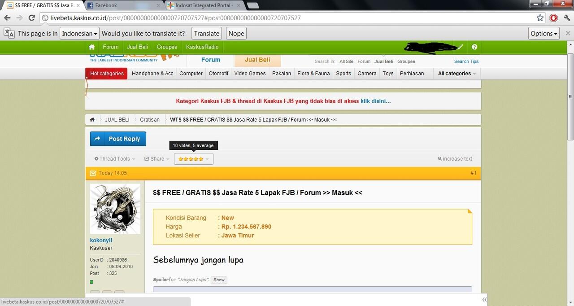Image resolution: width=574 pixels, height=306 pixels.
Task: Click the site info globe in address bar
Action: click(x=45, y=18)
